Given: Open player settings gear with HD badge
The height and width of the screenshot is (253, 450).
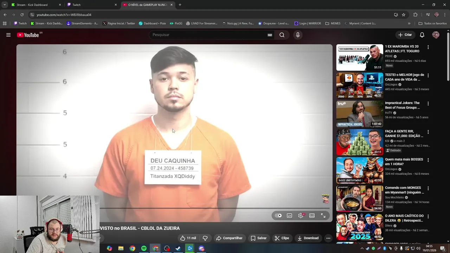Looking at the screenshot, I should click(x=301, y=215).
